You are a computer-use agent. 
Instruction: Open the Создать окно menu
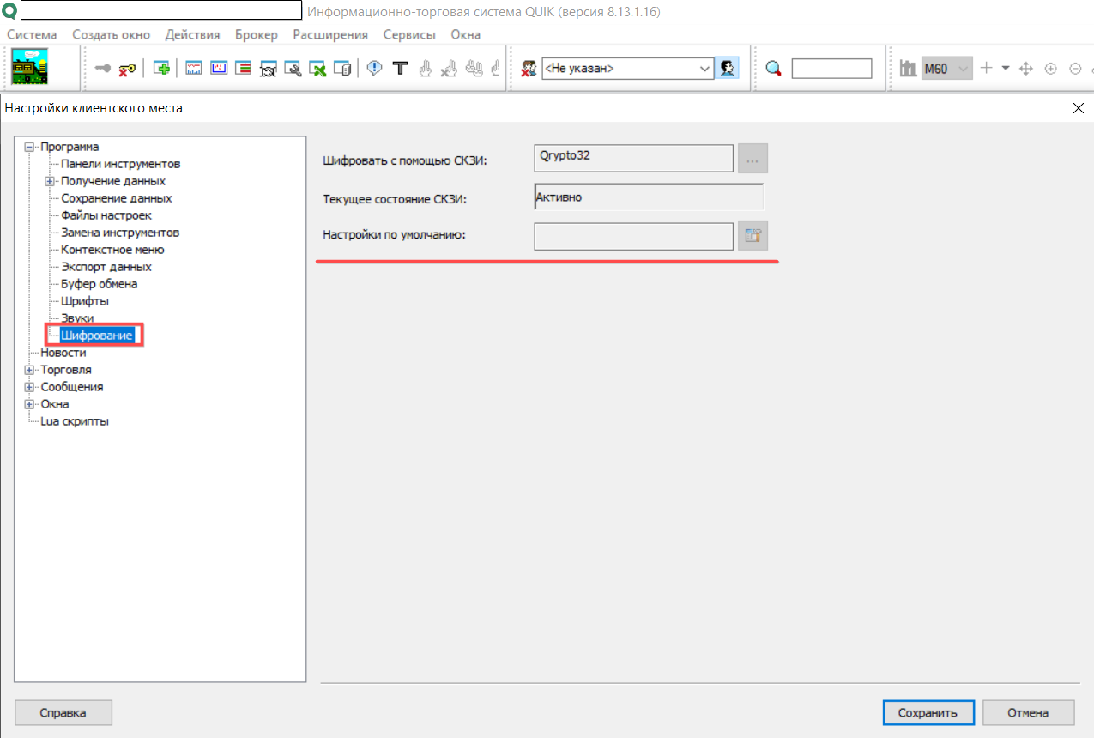(x=112, y=34)
